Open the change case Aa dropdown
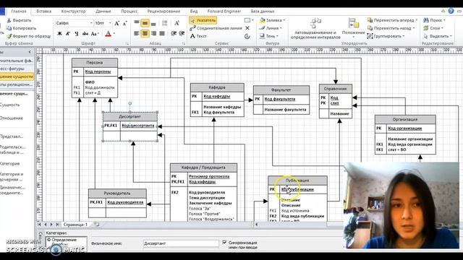 click(95, 34)
